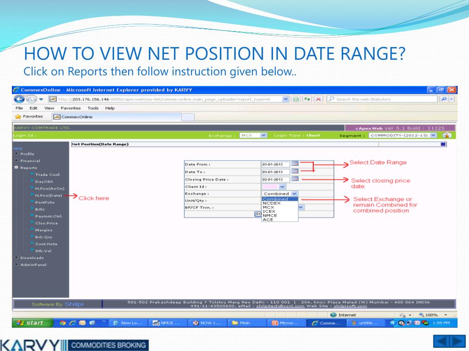Open the BF/CF Trnn. dropdown arrow
469x351 pixels.
point(301,207)
